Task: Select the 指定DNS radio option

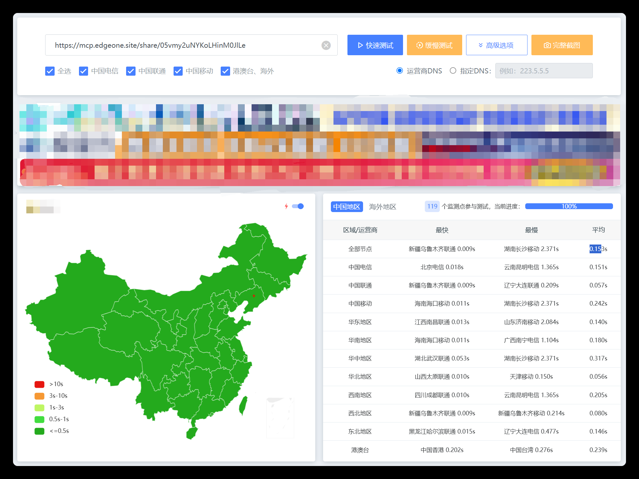Action: coord(453,71)
